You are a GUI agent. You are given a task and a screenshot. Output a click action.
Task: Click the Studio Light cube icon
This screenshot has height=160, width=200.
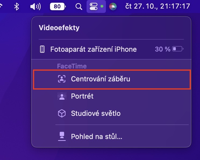(62, 113)
